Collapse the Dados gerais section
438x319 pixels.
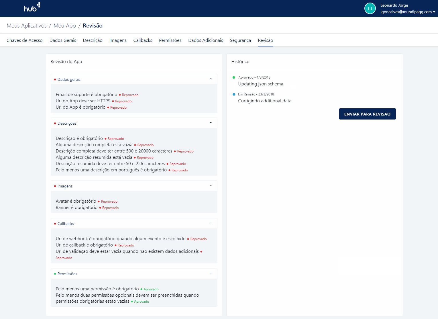click(x=211, y=79)
